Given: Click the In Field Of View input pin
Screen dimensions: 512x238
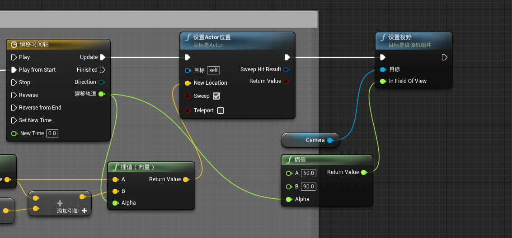Looking at the screenshot, I should pyautogui.click(x=383, y=81).
